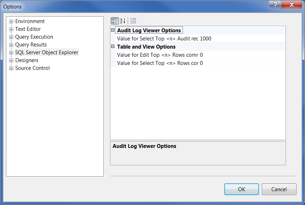
Task: Click the Table and View Options header
Action: click(146, 47)
